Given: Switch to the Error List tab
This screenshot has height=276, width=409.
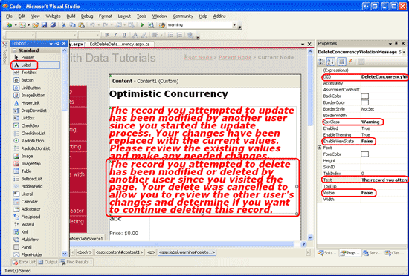Looking at the screenshot, I should (x=24, y=262).
